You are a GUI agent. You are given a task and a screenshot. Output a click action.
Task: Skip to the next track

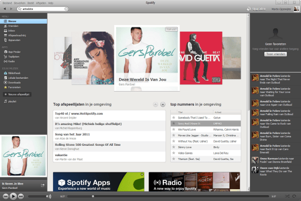tap(21, 196)
